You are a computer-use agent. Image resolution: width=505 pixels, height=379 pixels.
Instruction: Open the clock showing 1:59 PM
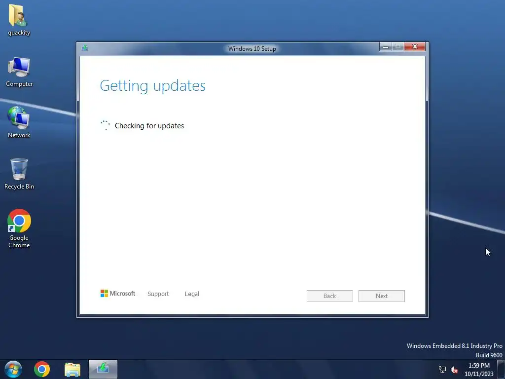tap(479, 370)
